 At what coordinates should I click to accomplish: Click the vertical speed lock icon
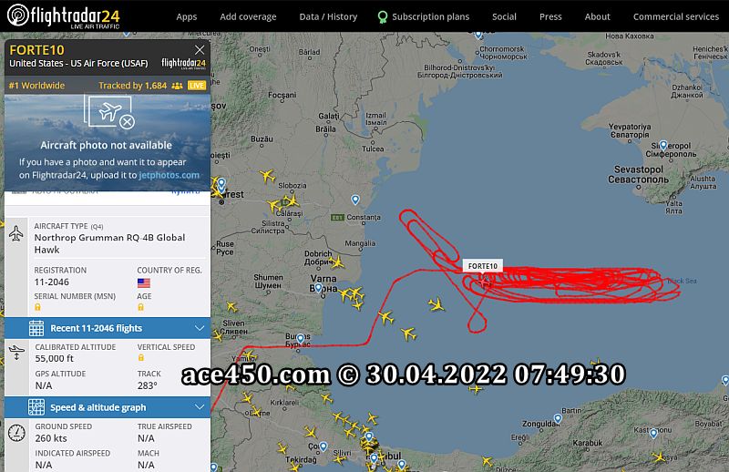click(141, 357)
